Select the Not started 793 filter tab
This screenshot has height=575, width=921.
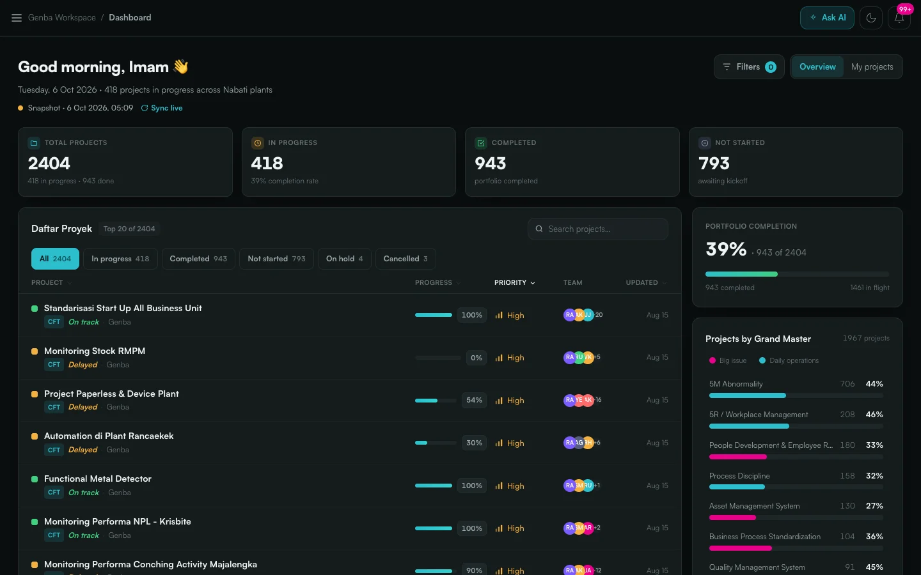[x=276, y=259]
